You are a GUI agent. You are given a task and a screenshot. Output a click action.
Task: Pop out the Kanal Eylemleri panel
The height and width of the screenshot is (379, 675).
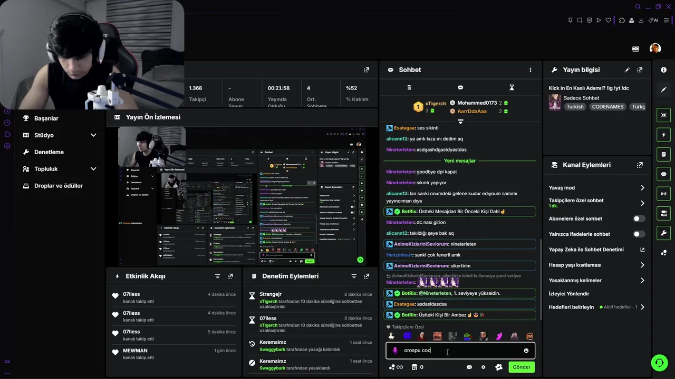tap(640, 165)
